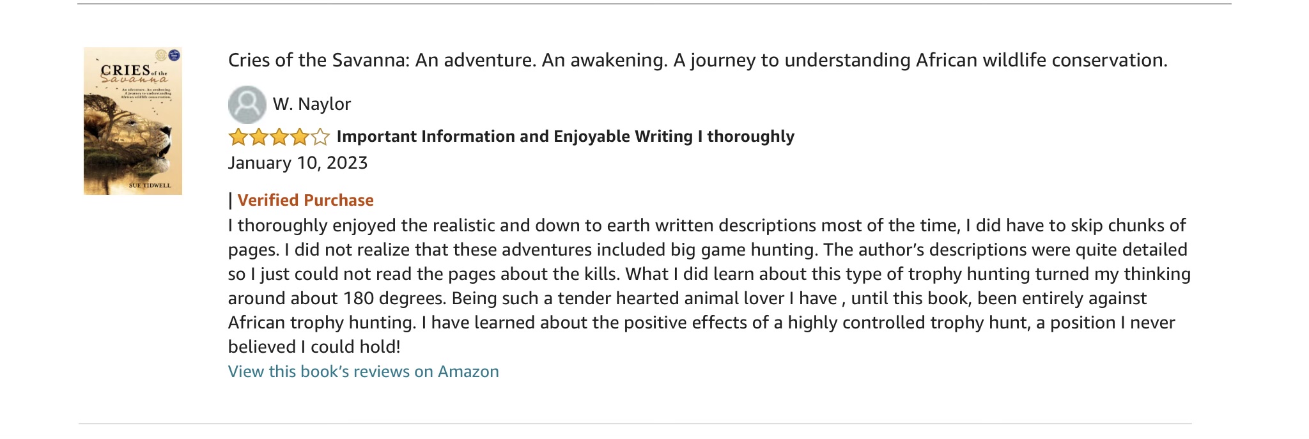Click the reviewer's gray profile avatar
Viewport: 1309px width, 439px height.
point(247,104)
